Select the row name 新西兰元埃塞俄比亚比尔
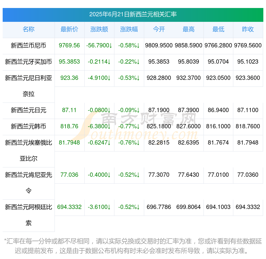Viewport: 266px width, 259px height. (x=28, y=151)
